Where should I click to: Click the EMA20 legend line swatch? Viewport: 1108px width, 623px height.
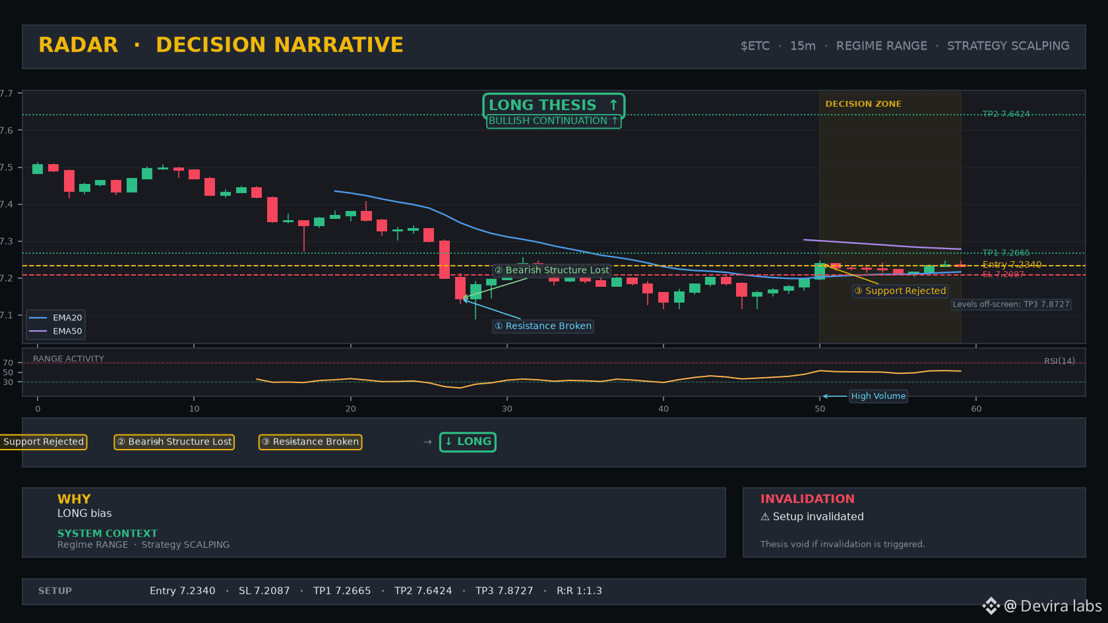pos(38,318)
